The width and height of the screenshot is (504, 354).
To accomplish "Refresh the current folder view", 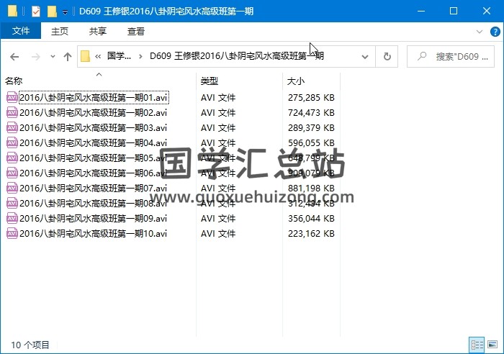I will 387,57.
